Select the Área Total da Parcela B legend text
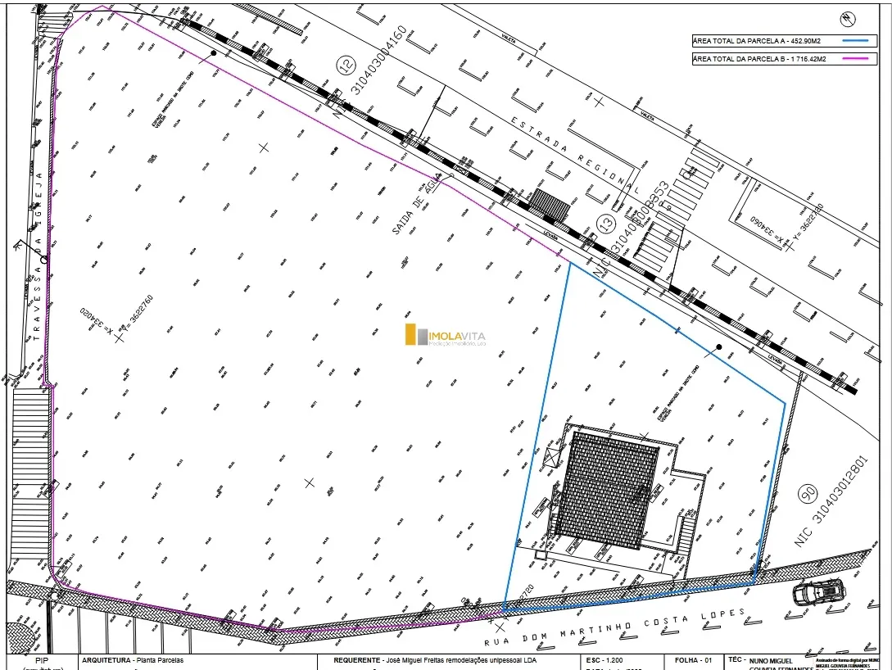892x670 pixels. click(x=759, y=59)
